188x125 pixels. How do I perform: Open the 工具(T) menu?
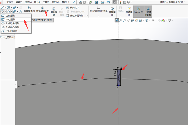46,2
